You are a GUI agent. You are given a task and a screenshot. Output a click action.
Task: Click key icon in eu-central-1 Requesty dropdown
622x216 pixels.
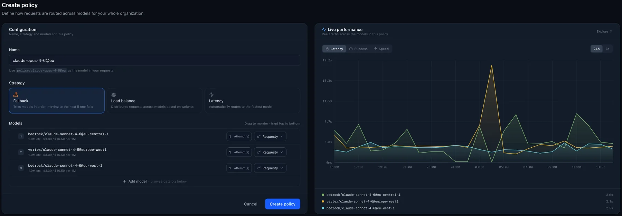[258, 137]
